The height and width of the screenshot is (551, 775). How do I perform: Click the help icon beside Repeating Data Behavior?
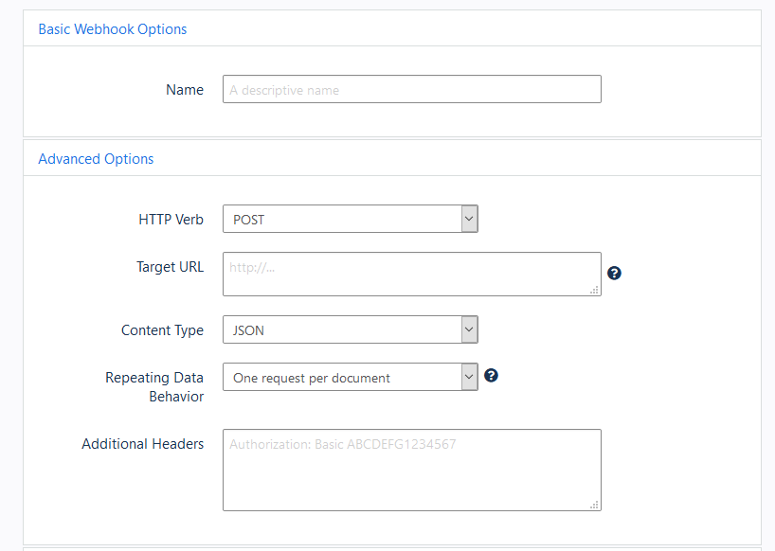pyautogui.click(x=491, y=376)
